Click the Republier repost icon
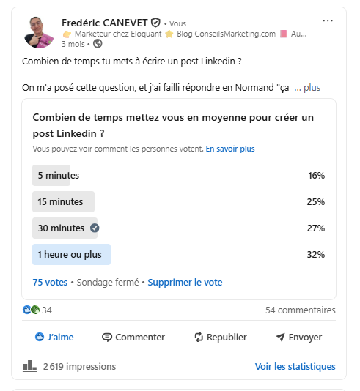 [x=199, y=337]
